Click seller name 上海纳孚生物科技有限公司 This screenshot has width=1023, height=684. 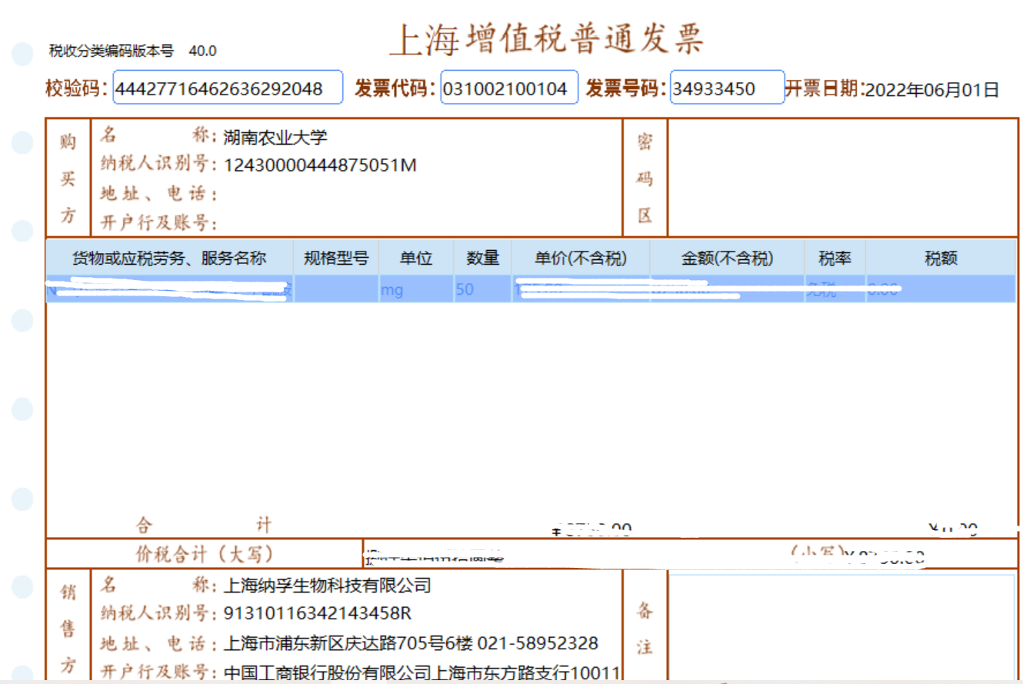click(327, 586)
